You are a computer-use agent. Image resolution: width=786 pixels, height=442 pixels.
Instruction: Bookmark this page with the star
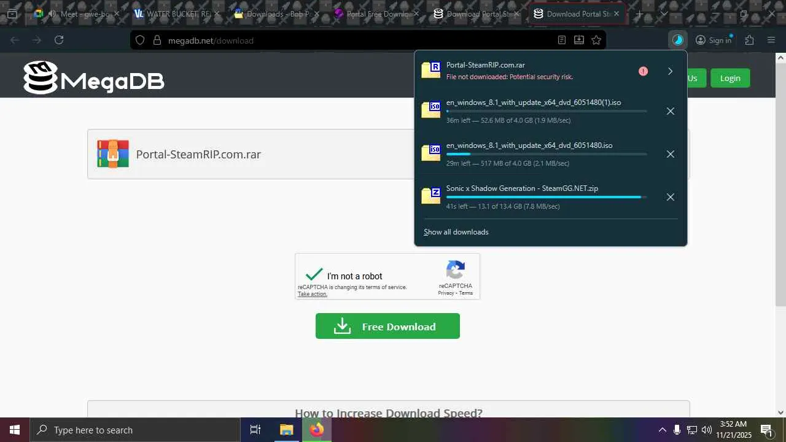(x=596, y=40)
